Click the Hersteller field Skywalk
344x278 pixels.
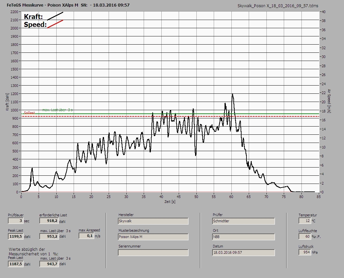(153, 221)
